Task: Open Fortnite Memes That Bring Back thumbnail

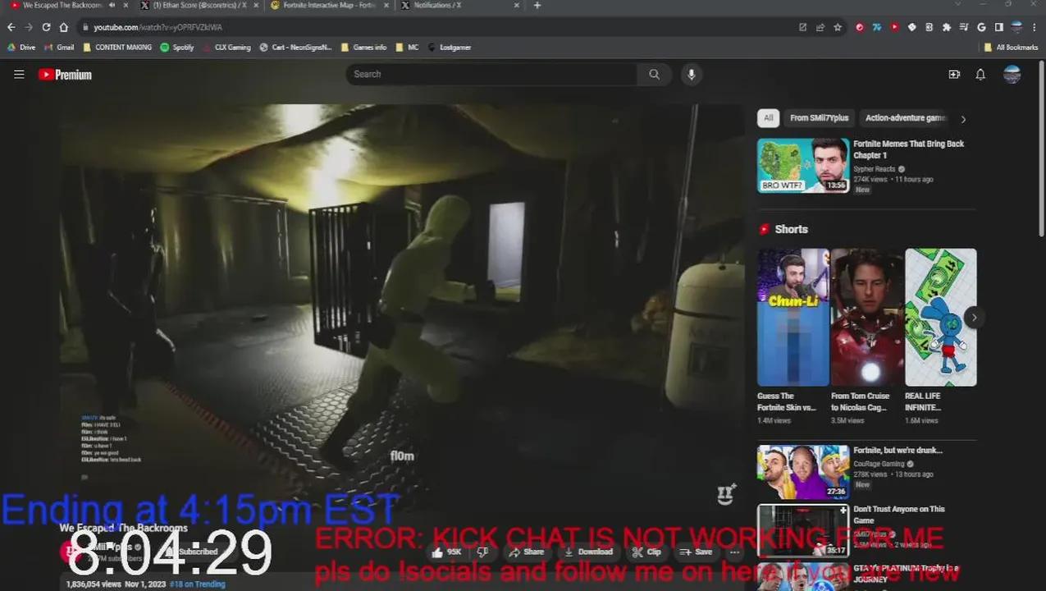Action: [x=803, y=165]
